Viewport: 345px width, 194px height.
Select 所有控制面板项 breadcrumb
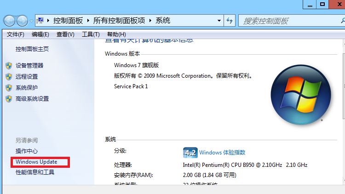point(119,21)
